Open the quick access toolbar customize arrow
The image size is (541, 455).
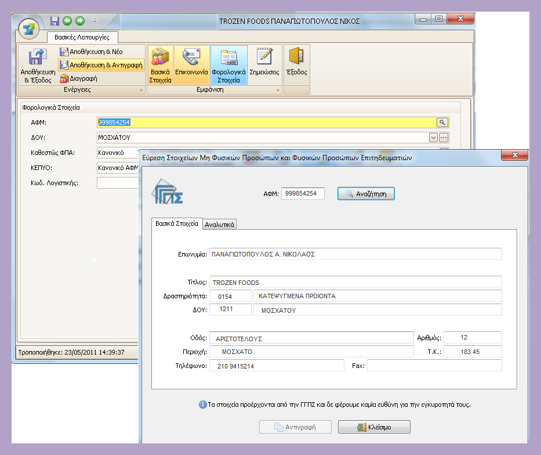point(95,21)
